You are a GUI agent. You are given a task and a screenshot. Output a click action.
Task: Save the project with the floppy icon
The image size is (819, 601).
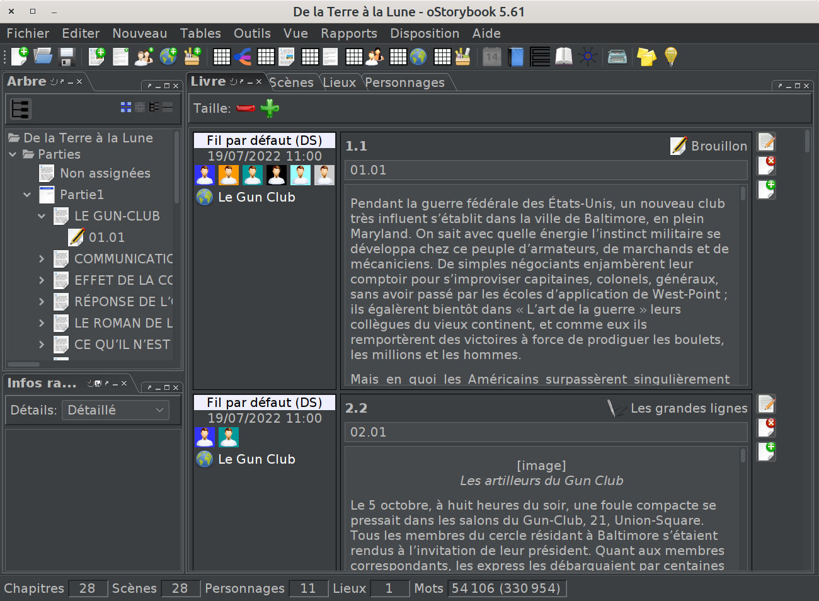(x=67, y=57)
